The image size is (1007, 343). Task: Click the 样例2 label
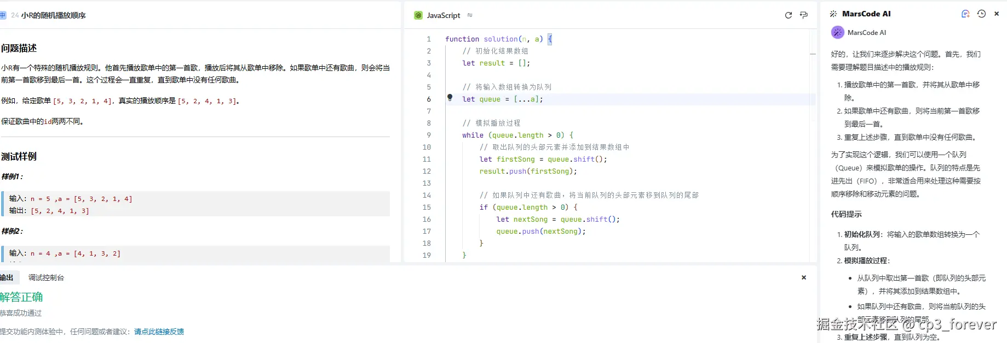pyautogui.click(x=12, y=231)
